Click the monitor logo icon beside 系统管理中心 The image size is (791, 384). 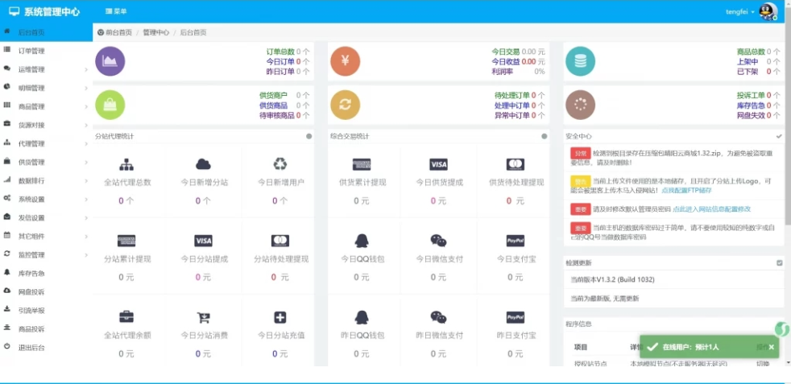click(14, 11)
